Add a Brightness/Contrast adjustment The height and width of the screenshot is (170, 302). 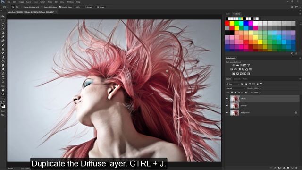coord(234,65)
